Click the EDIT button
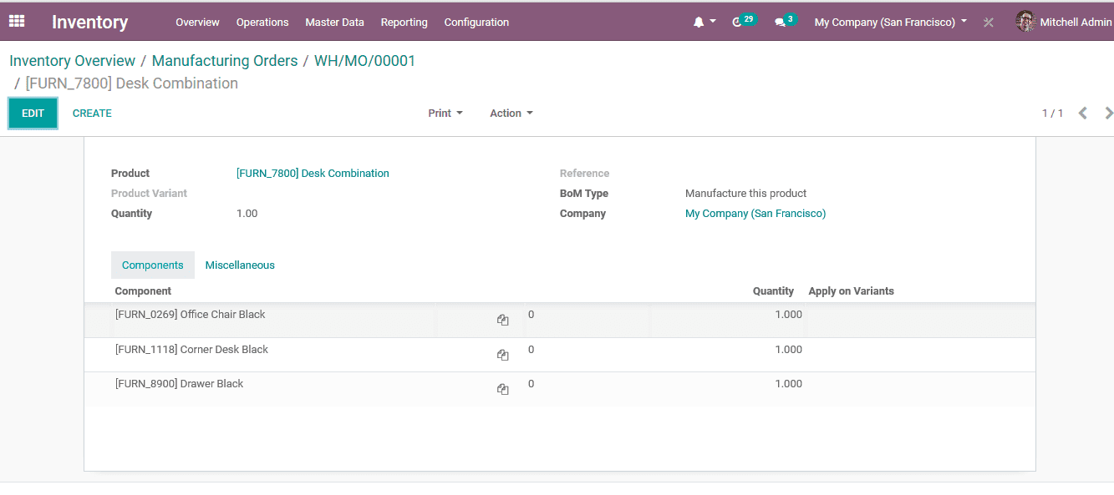 (x=33, y=114)
